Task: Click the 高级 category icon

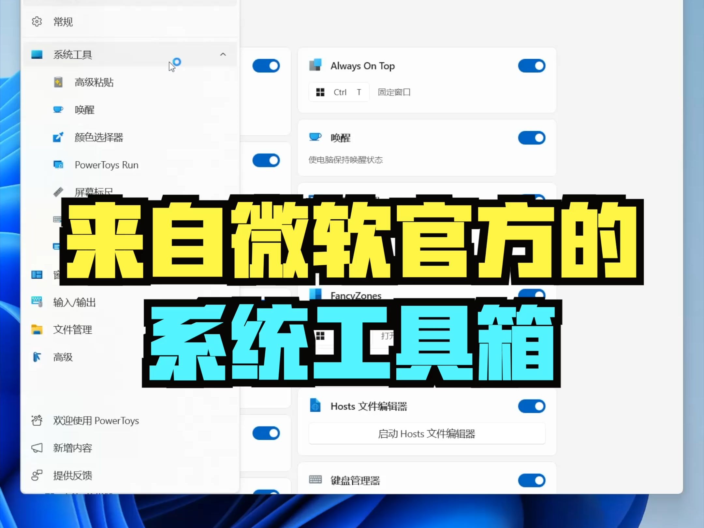Action: point(37,357)
